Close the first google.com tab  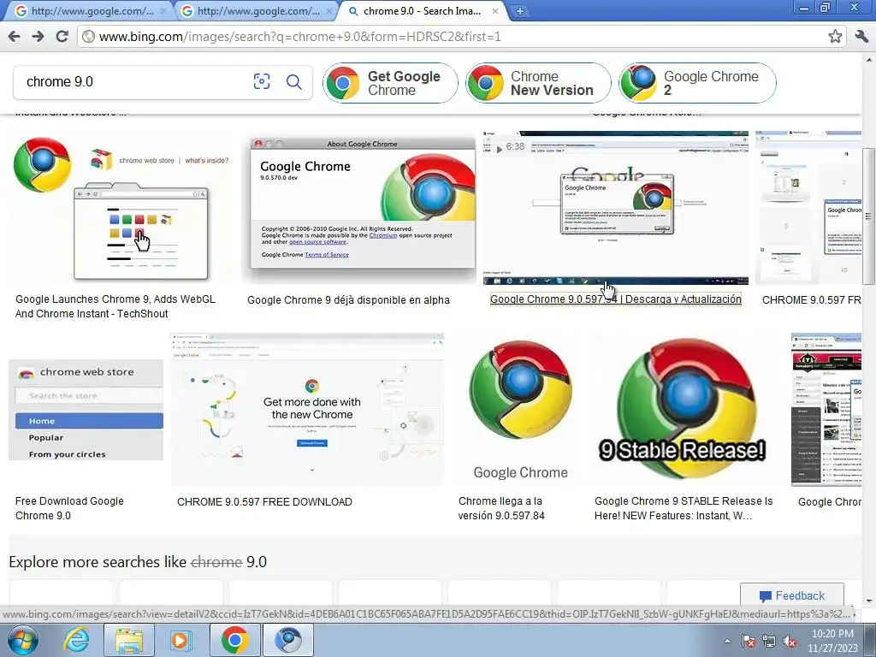click(x=163, y=11)
